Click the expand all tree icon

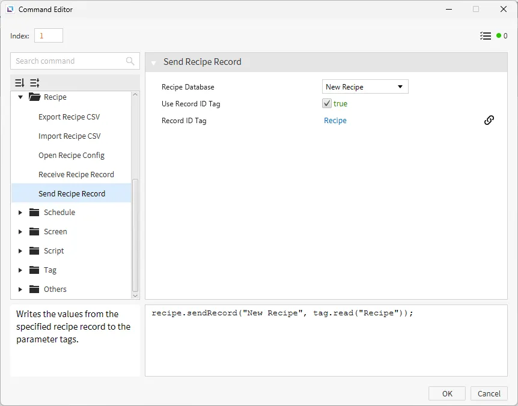click(19, 83)
